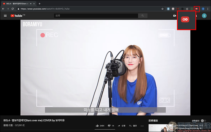Screen dimensions: 211x132
Task: Focus the YouTube 搜尋 search box
Action: [x=96, y=16]
